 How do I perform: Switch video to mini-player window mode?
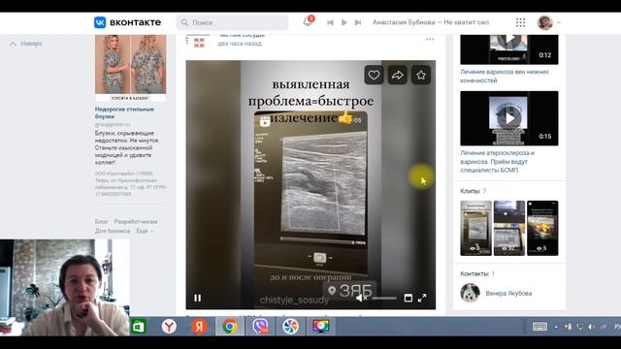point(408,298)
